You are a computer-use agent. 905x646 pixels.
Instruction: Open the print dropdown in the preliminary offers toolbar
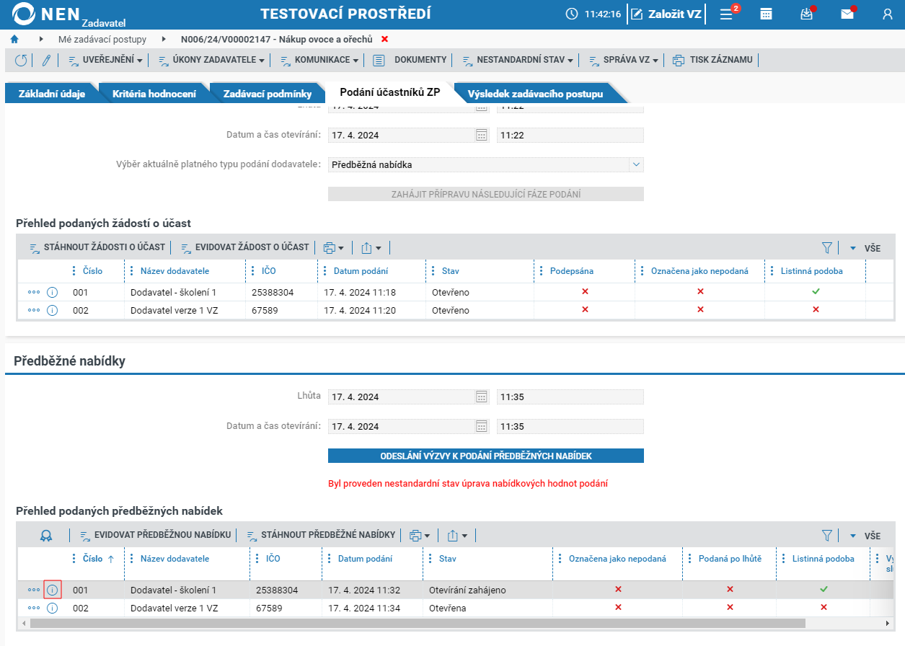pyautogui.click(x=420, y=536)
